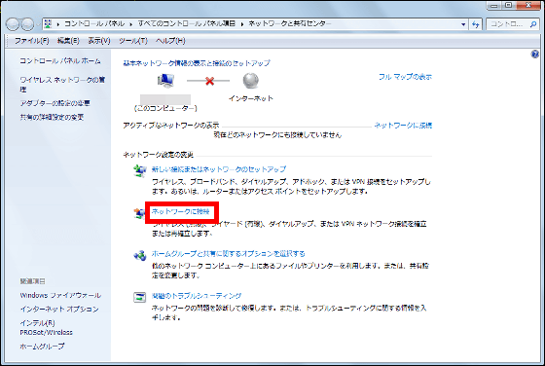Screen dimensions: 545x366
Task: Click the (このコンピューター) label
Action: coord(165,108)
